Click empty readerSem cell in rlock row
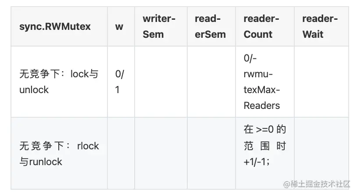This screenshot has width=357, height=195. point(211,153)
